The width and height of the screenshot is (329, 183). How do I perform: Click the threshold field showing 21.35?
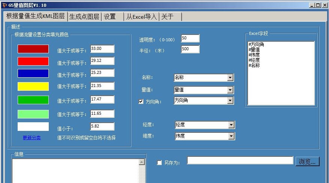102,86
